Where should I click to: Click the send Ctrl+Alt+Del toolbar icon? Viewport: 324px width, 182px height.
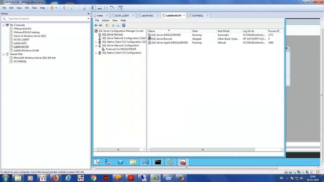(x=64, y=8)
